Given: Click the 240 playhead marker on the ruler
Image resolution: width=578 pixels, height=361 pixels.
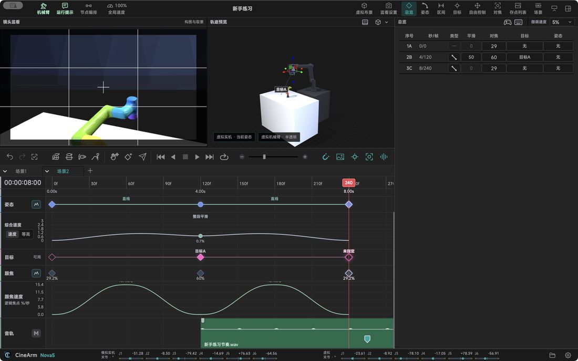Looking at the screenshot, I should (x=348, y=182).
